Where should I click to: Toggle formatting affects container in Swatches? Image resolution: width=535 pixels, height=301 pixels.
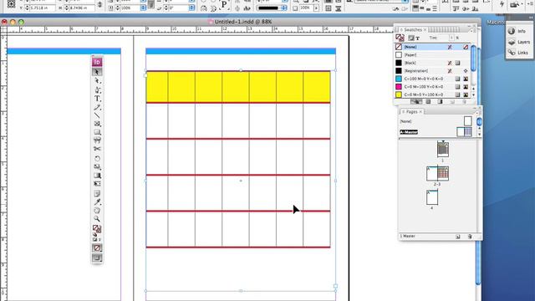pos(411,38)
